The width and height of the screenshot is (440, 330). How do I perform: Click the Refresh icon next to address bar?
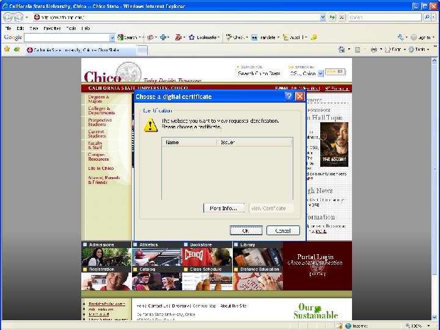pos(332,17)
